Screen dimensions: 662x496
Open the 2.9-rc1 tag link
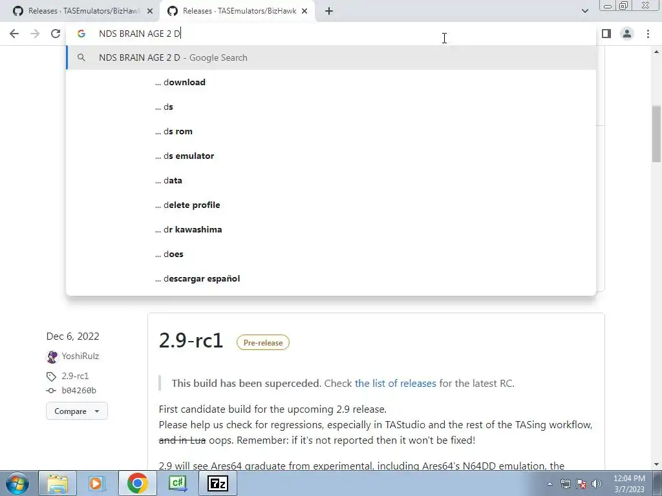[75, 376]
